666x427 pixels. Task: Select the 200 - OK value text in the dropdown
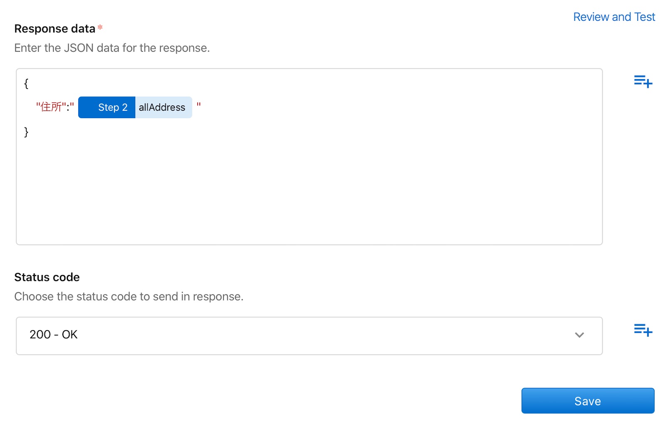tap(54, 335)
